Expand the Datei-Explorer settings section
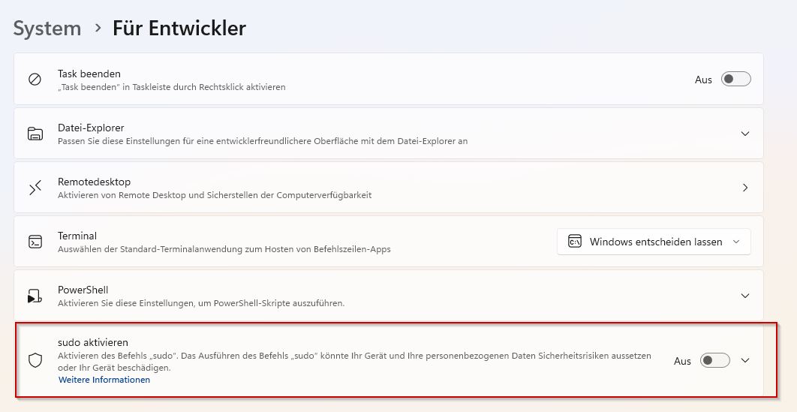797x412 pixels. pyautogui.click(x=745, y=134)
